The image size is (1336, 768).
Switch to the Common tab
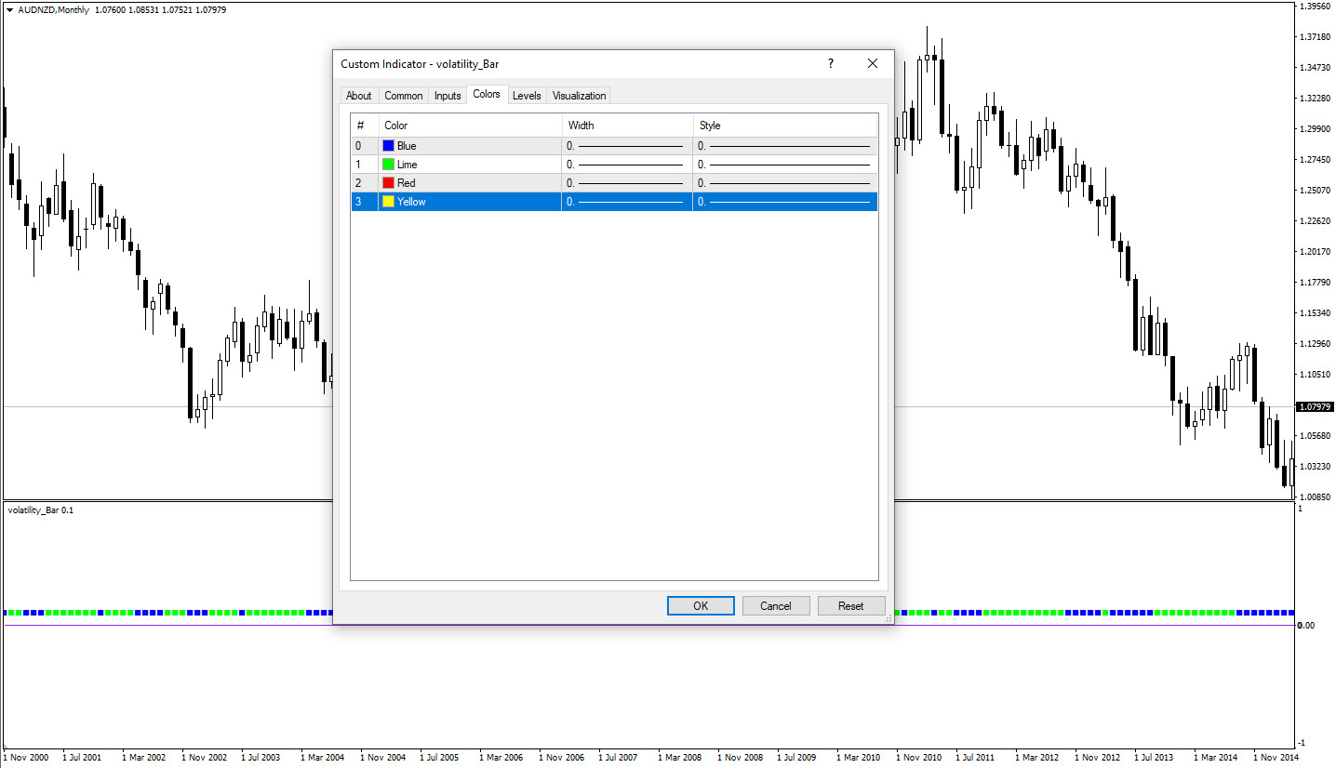404,96
